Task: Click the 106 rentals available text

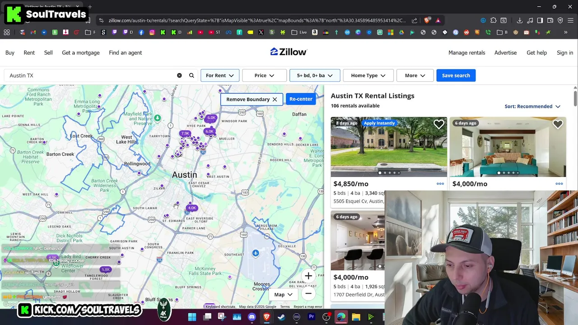Action: (355, 106)
